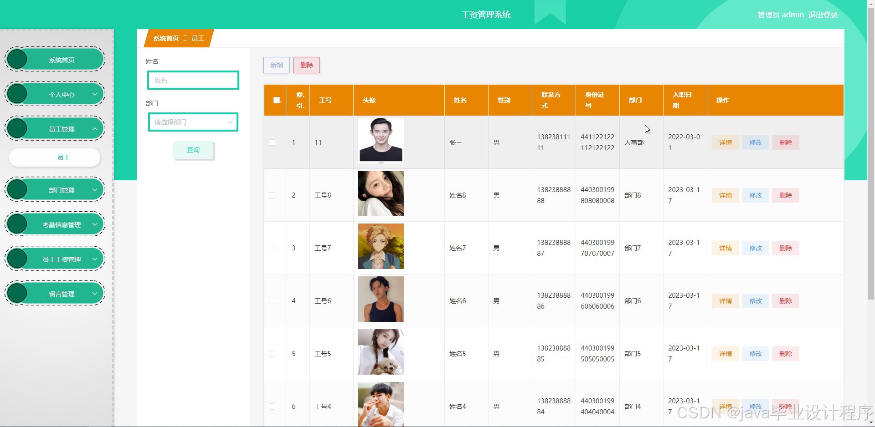Expand the 个人中心 menu chevron
875x427 pixels.
95,94
